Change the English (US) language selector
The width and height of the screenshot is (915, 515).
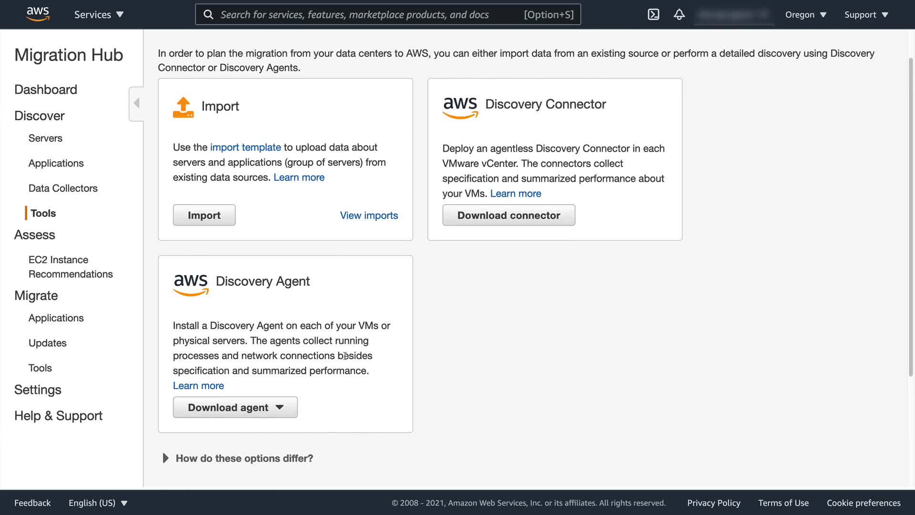98,503
